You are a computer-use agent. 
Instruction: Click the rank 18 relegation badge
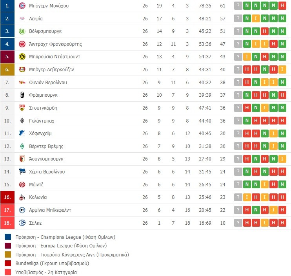click(x=7, y=223)
